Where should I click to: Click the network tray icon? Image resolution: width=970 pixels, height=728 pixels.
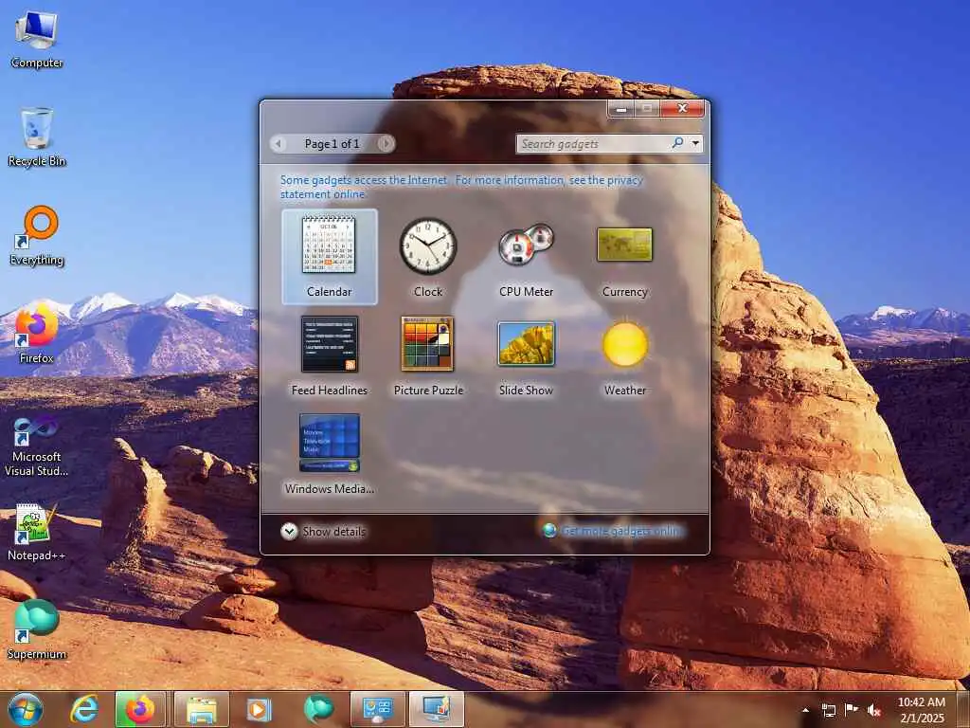point(828,710)
